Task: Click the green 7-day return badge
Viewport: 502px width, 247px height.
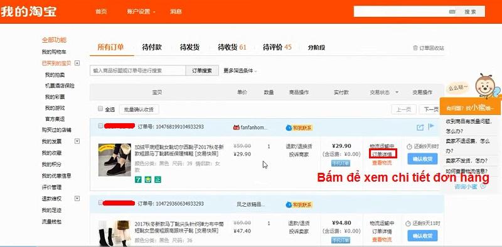Action: 138,180
